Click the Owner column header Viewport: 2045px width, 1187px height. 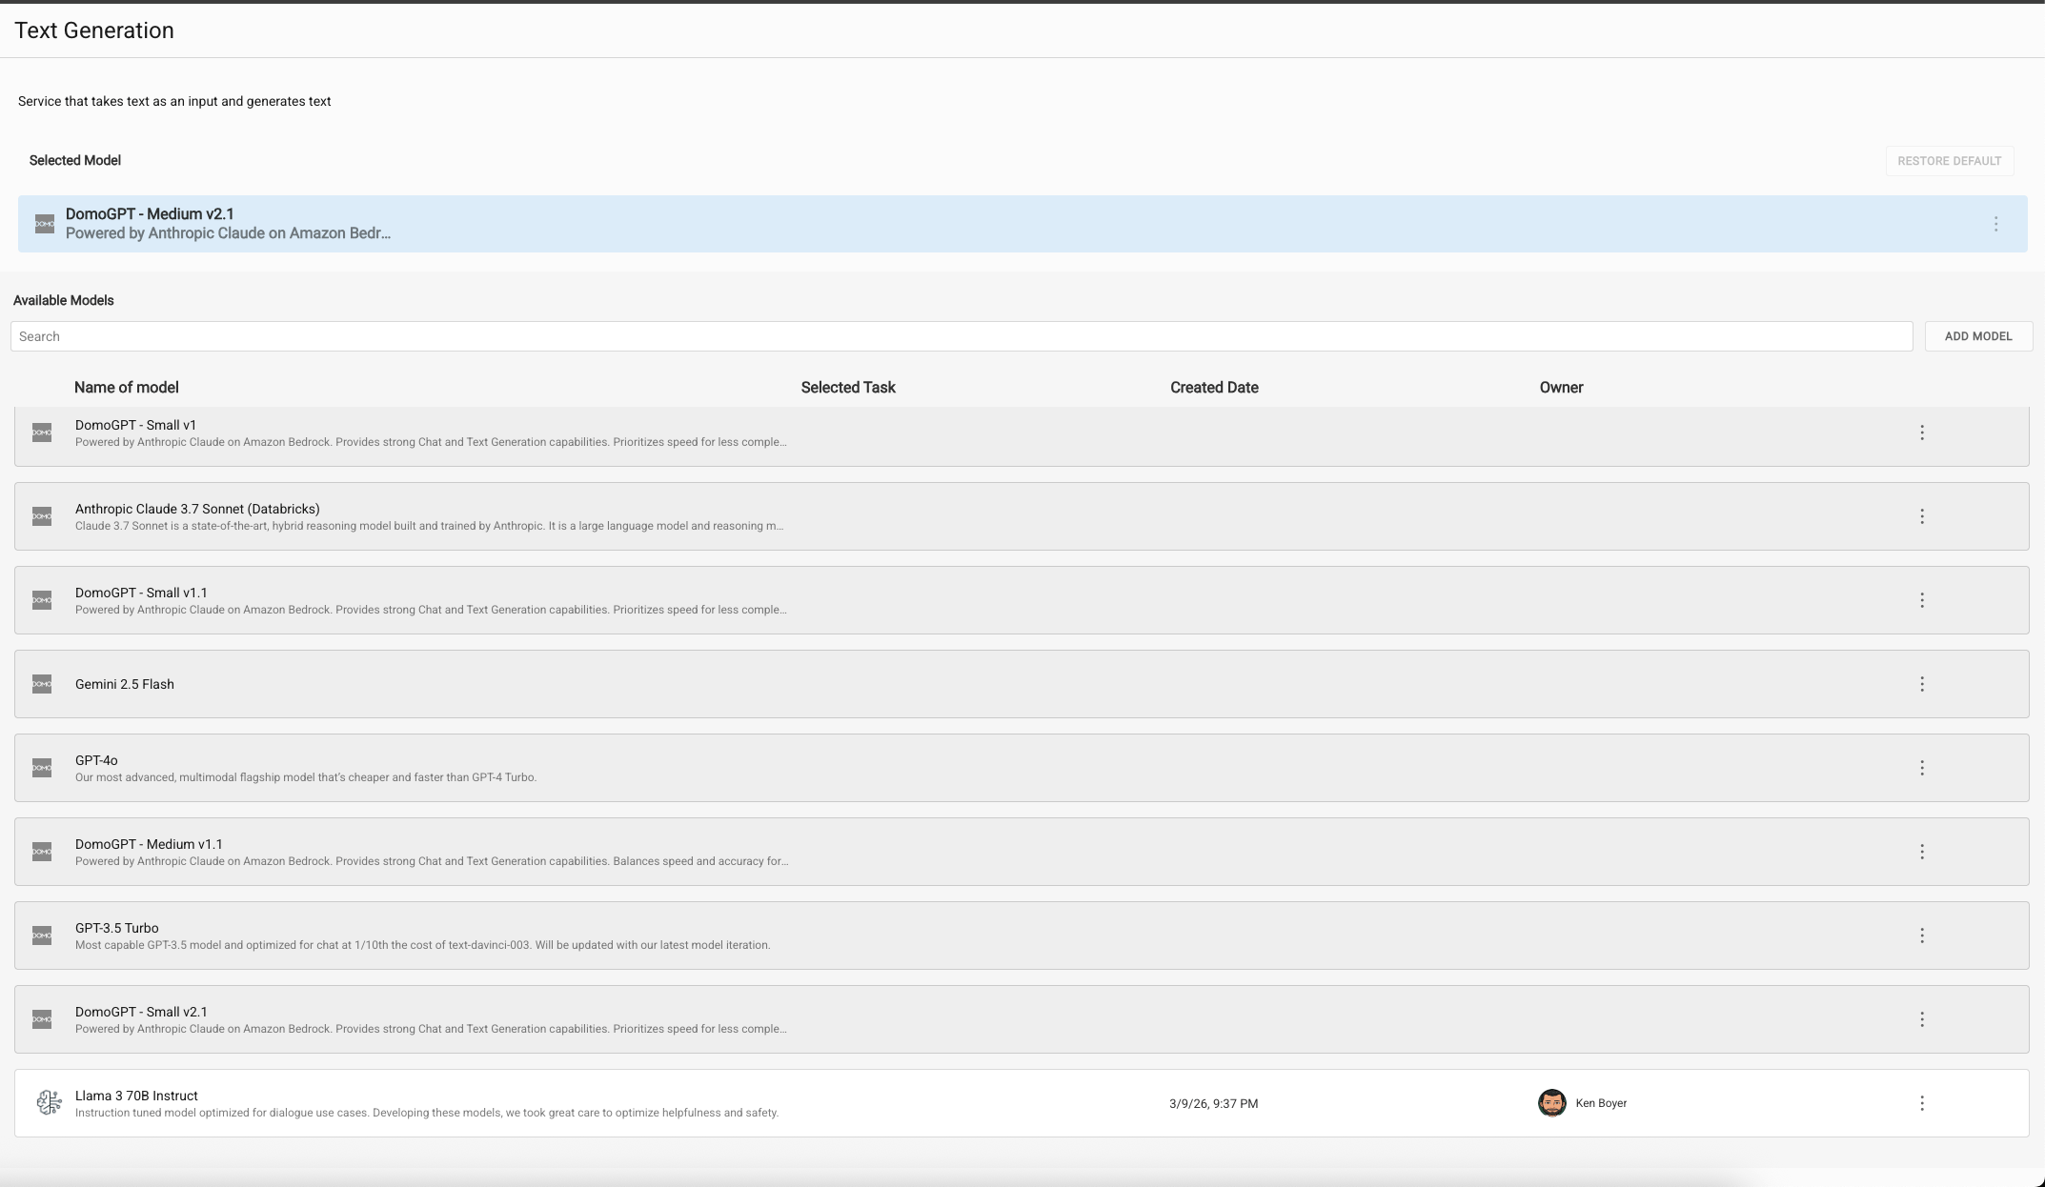(1561, 388)
